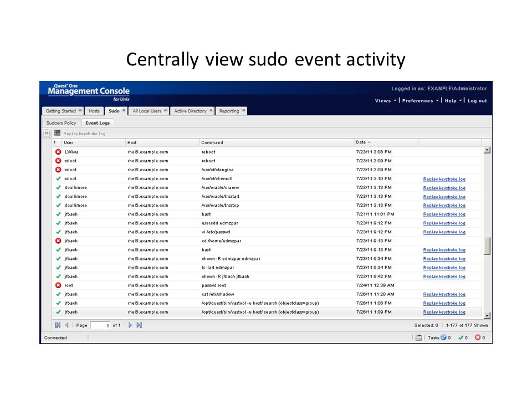532x399 pixels.
Task: Select the LWiwa user cell
Action: pyautogui.click(x=71, y=152)
